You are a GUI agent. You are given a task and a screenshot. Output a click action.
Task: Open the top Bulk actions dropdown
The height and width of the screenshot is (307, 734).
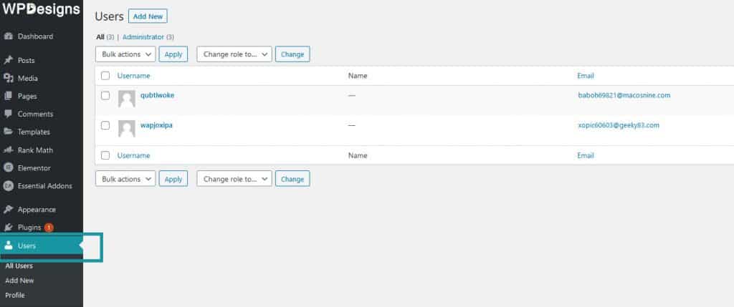[x=125, y=54]
